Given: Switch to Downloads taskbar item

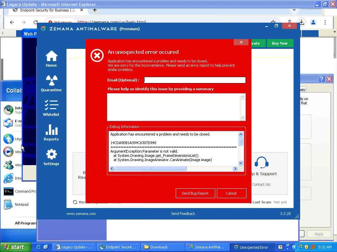Looking at the screenshot, I should tap(162, 247).
